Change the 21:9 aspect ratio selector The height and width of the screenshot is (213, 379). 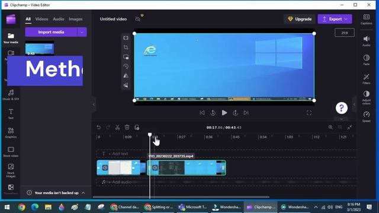(345, 33)
